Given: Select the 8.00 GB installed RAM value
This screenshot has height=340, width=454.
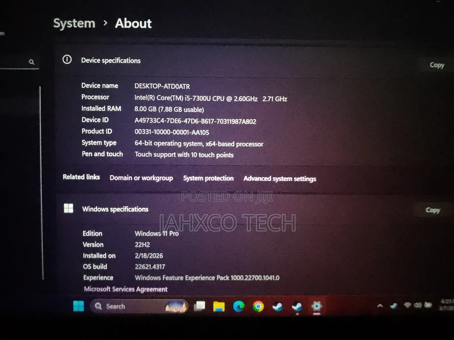Looking at the screenshot, I should pyautogui.click(x=169, y=109).
